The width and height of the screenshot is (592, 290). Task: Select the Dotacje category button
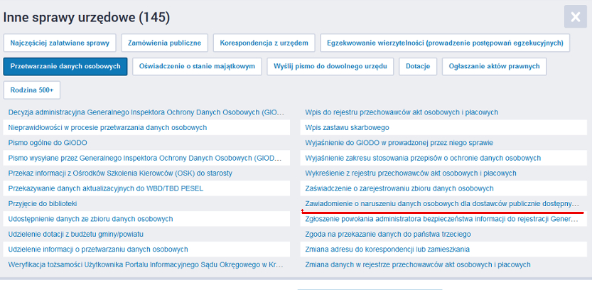tap(417, 67)
